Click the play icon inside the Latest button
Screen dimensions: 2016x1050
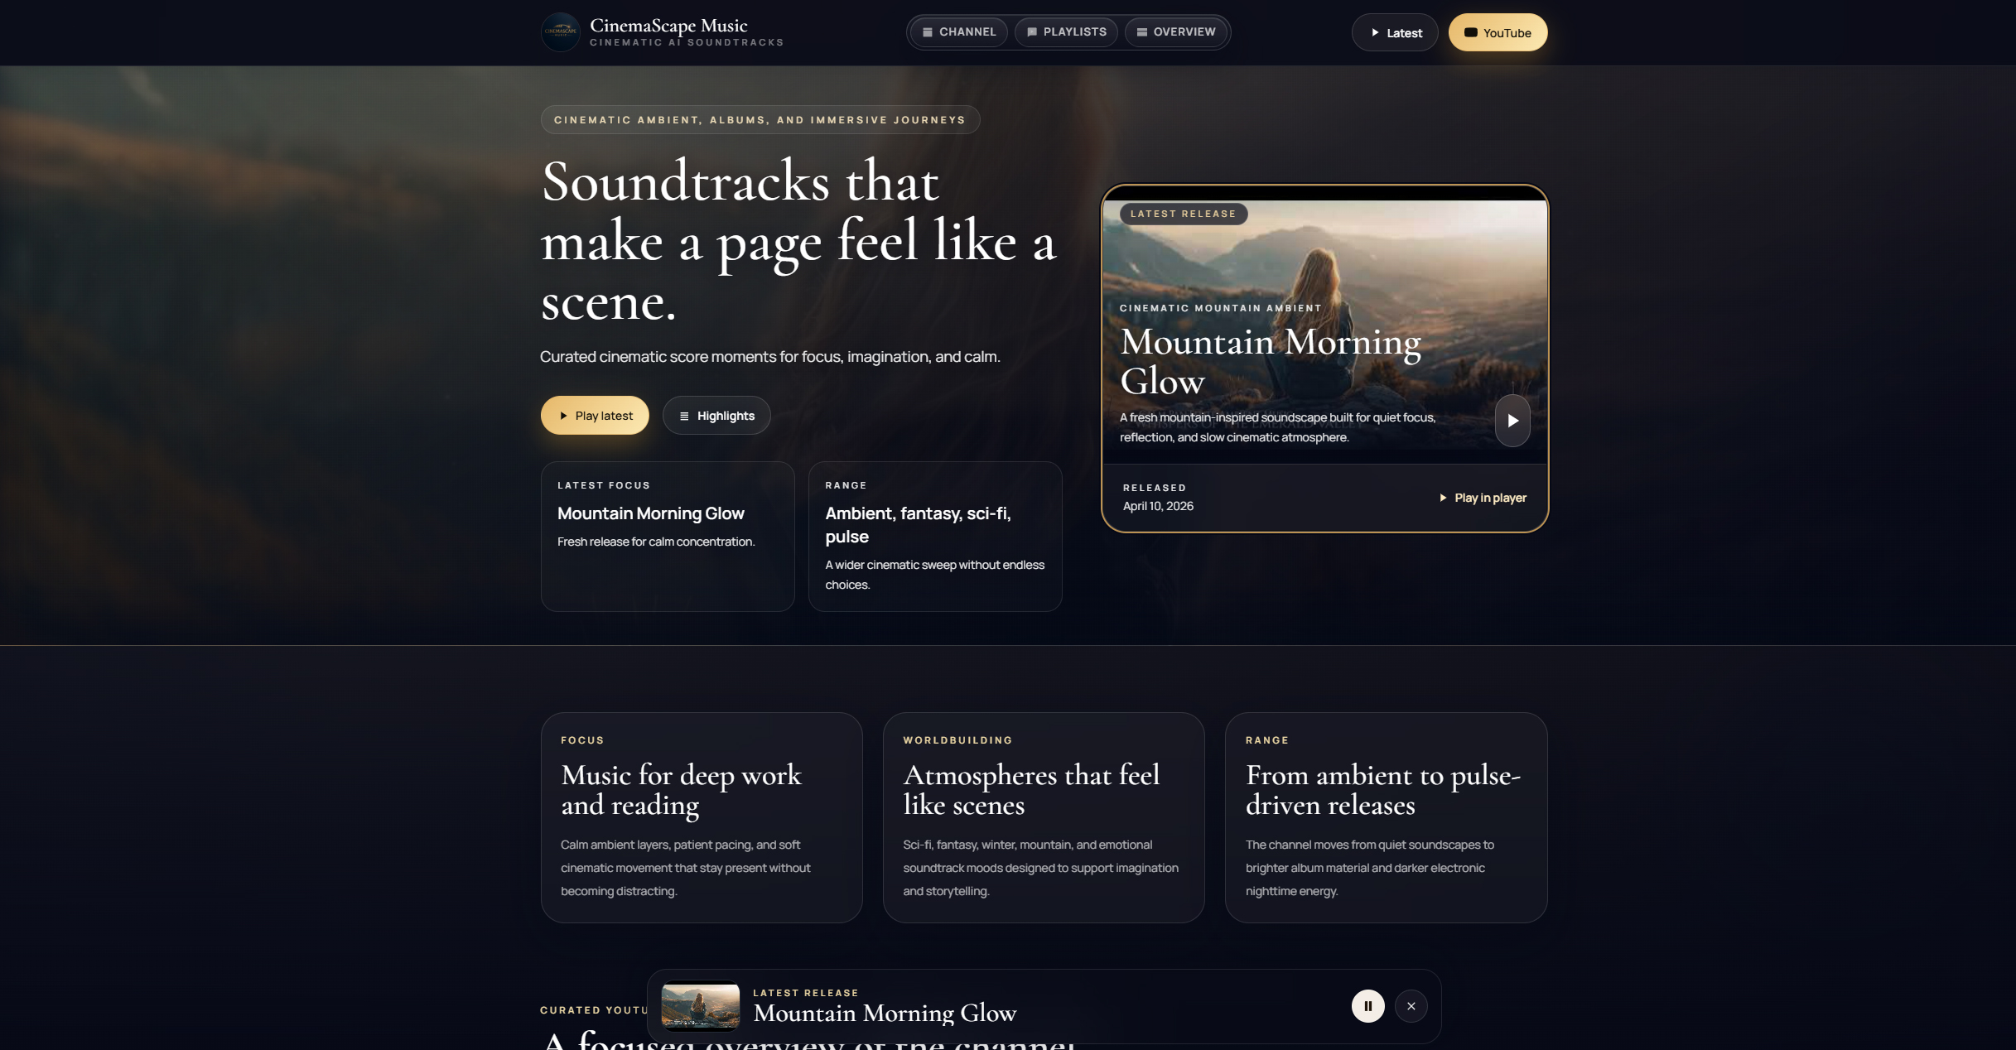(1374, 32)
